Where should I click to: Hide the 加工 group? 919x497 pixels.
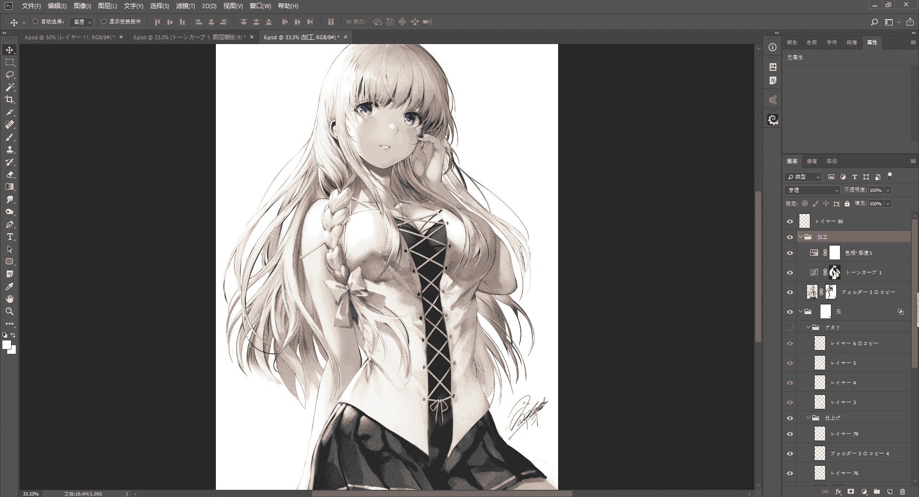(790, 237)
